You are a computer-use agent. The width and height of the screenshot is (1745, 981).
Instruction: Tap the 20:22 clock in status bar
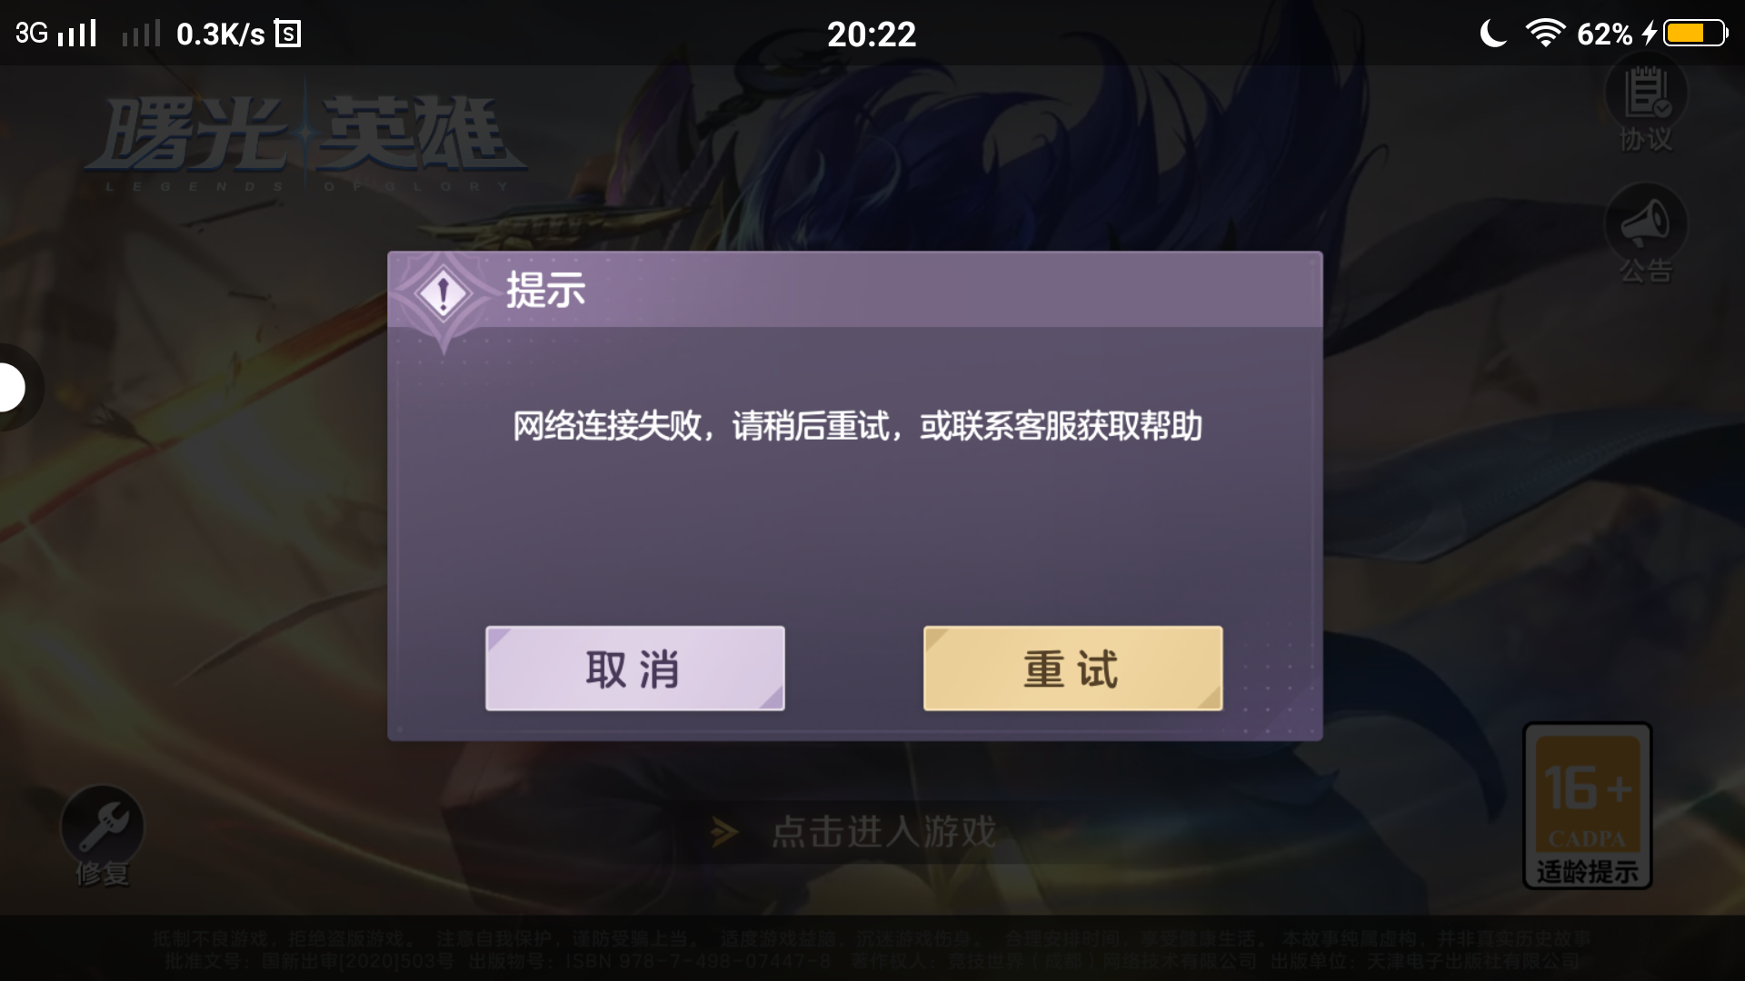tap(872, 35)
